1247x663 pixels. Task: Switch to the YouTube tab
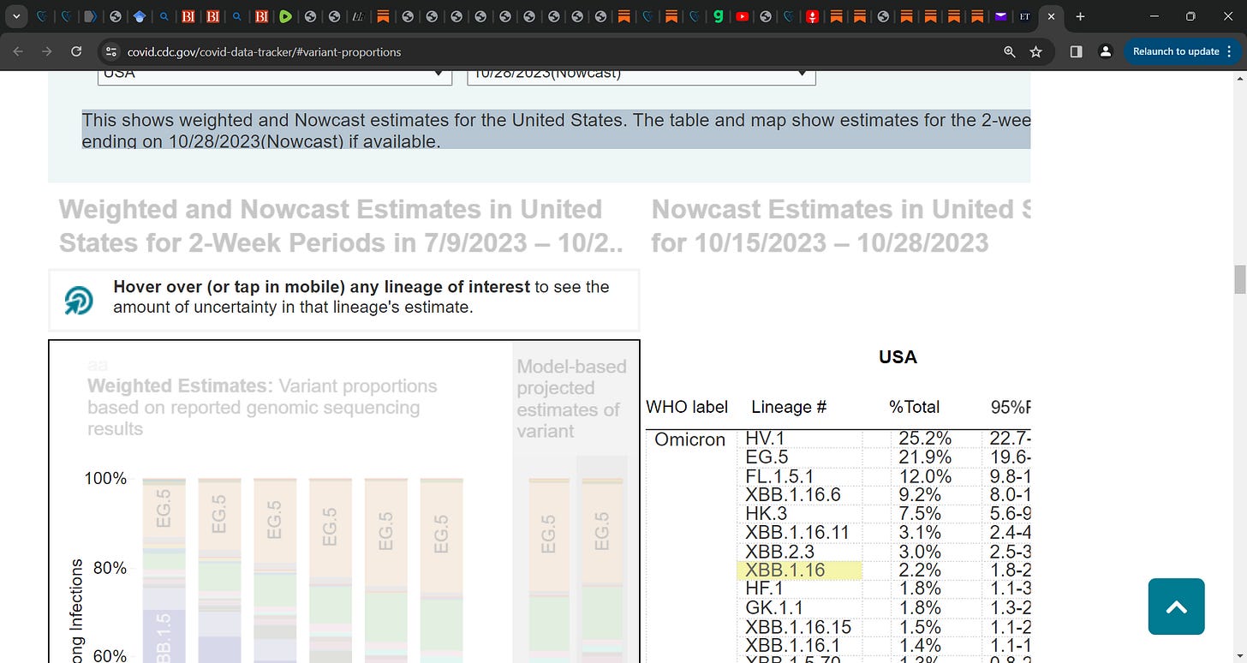tap(742, 16)
